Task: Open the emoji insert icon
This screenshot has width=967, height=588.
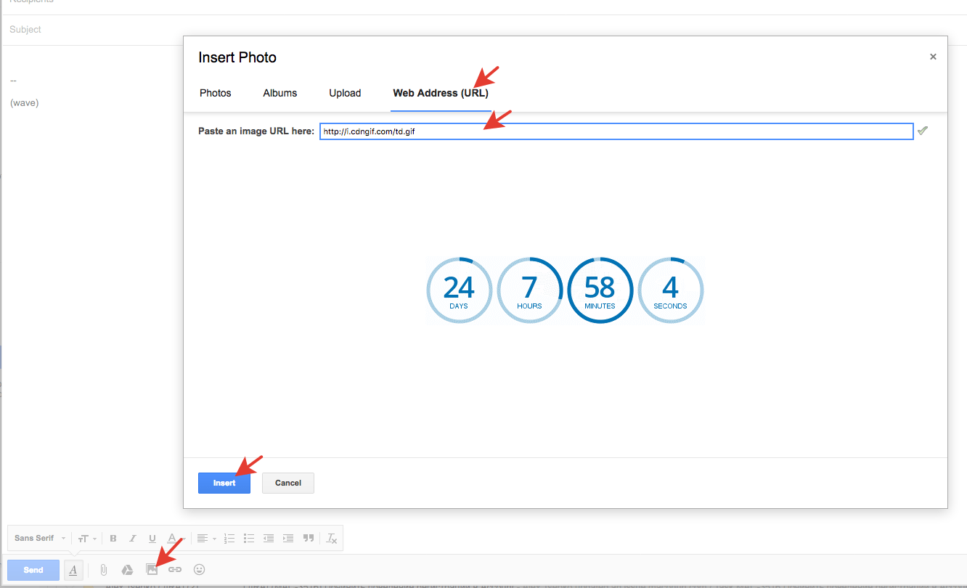Action: tap(199, 569)
